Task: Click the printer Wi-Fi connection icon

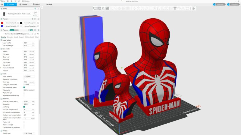Action: coord(35,9)
